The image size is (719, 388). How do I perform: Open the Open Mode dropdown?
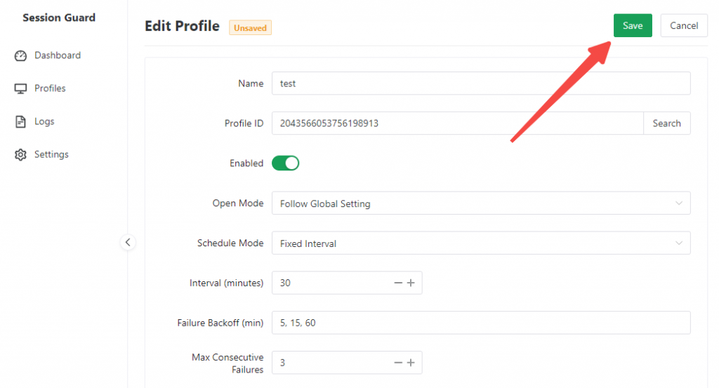(x=480, y=203)
